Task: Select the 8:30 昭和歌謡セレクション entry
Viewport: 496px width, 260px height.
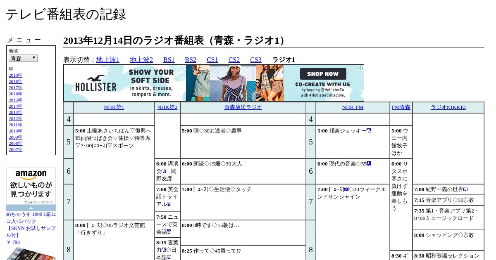Action: [x=448, y=255]
